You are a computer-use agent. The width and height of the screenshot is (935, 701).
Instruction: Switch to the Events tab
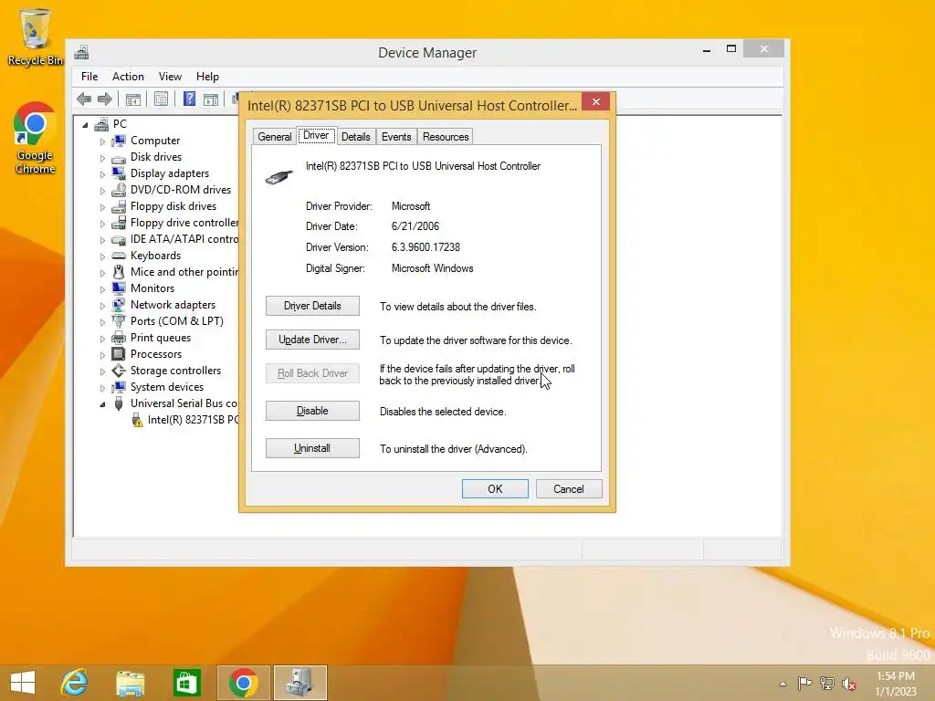(396, 137)
